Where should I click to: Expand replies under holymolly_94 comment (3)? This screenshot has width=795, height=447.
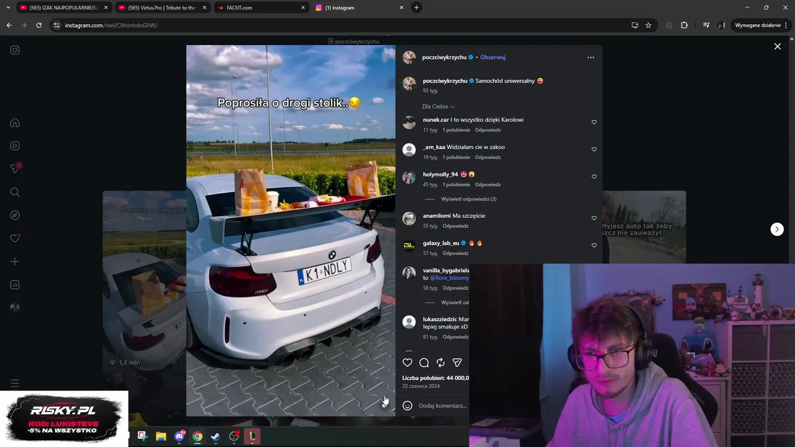(x=468, y=199)
